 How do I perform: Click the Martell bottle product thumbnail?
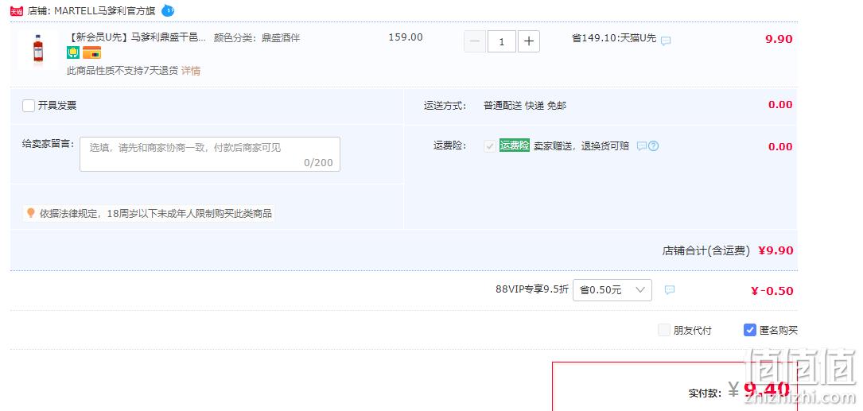37,50
